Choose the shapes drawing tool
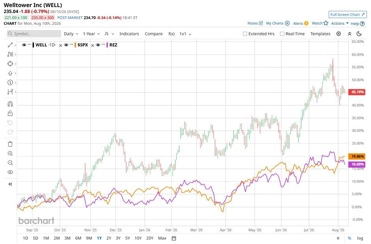Image resolution: width=371 pixels, height=244 pixels. (10, 64)
